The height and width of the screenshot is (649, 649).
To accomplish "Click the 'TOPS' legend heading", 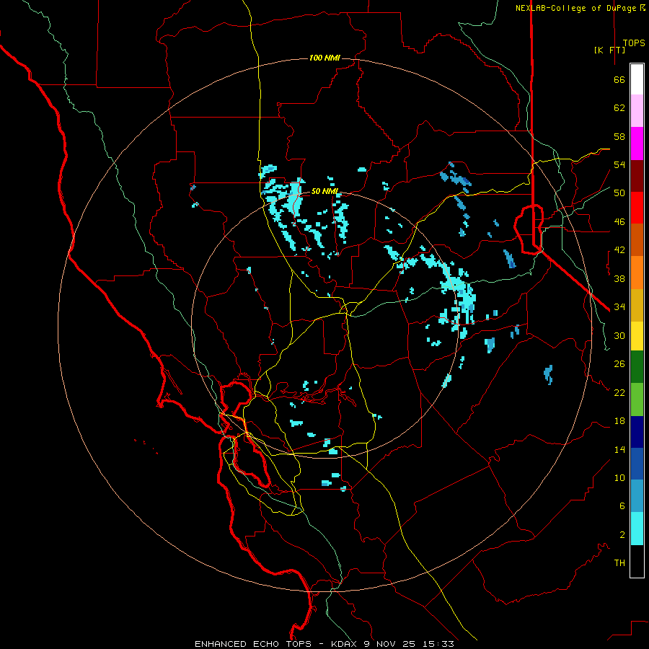I will coord(634,43).
